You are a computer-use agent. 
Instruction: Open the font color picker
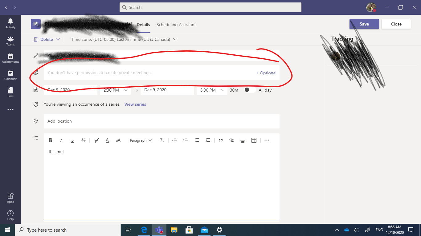[107, 140]
